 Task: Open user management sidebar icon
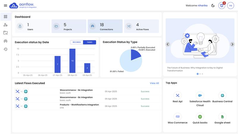click(x=5, y=25)
